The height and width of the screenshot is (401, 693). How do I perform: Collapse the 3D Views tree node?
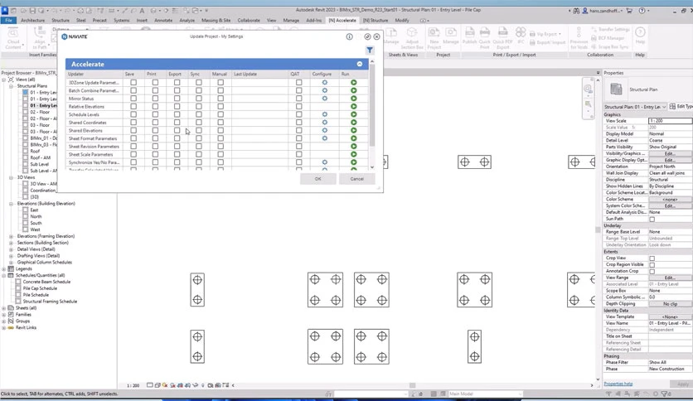[x=11, y=177]
